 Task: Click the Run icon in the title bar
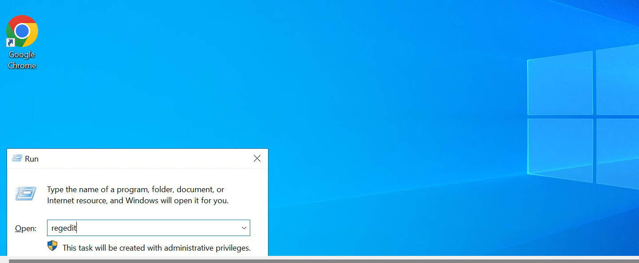17,159
